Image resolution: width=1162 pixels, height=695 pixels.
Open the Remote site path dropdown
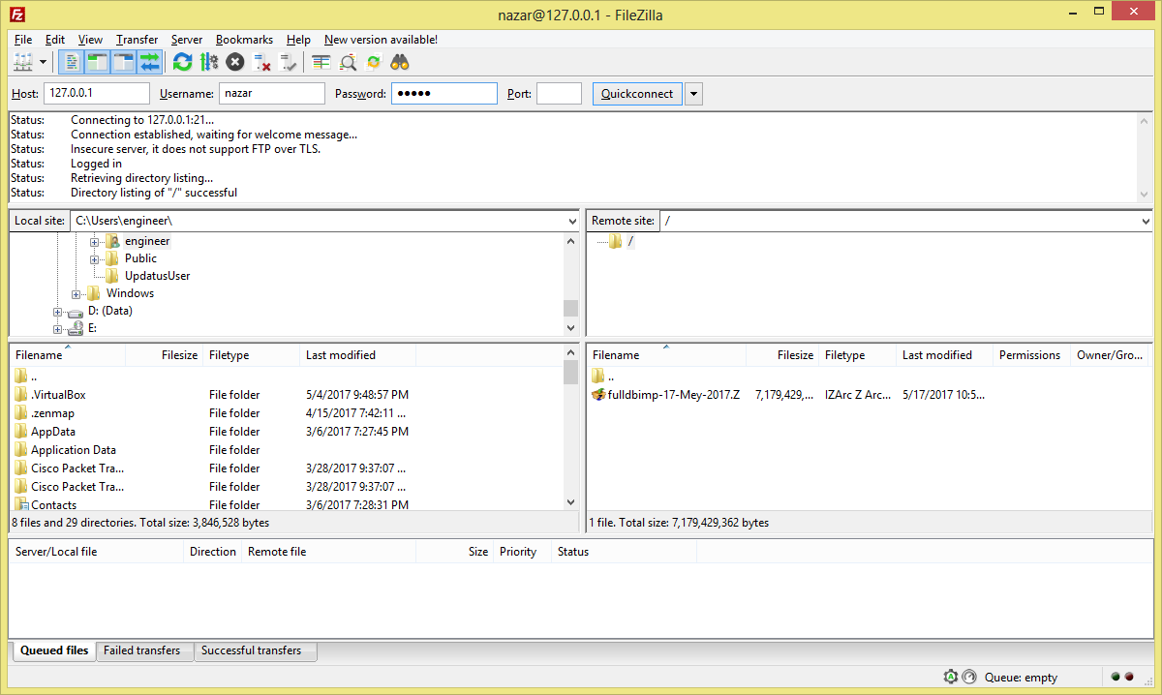[x=1146, y=221]
